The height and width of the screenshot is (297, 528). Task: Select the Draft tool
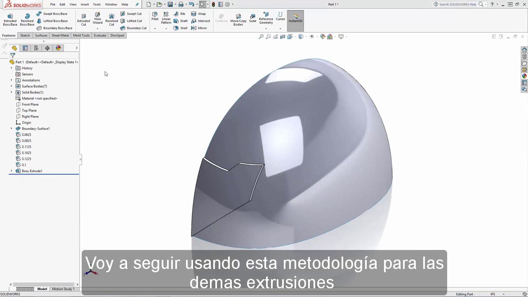(181, 21)
